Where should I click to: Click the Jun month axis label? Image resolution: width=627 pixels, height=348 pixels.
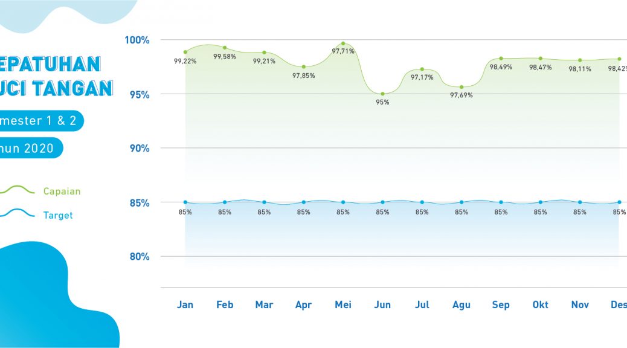[382, 305]
